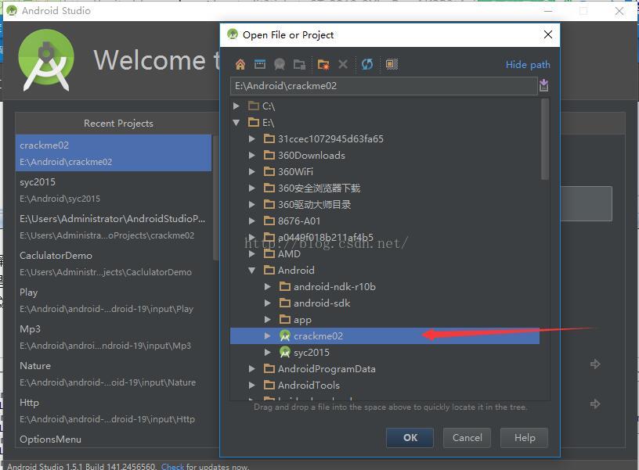
Task: Open the recent path history button
Action: click(544, 86)
